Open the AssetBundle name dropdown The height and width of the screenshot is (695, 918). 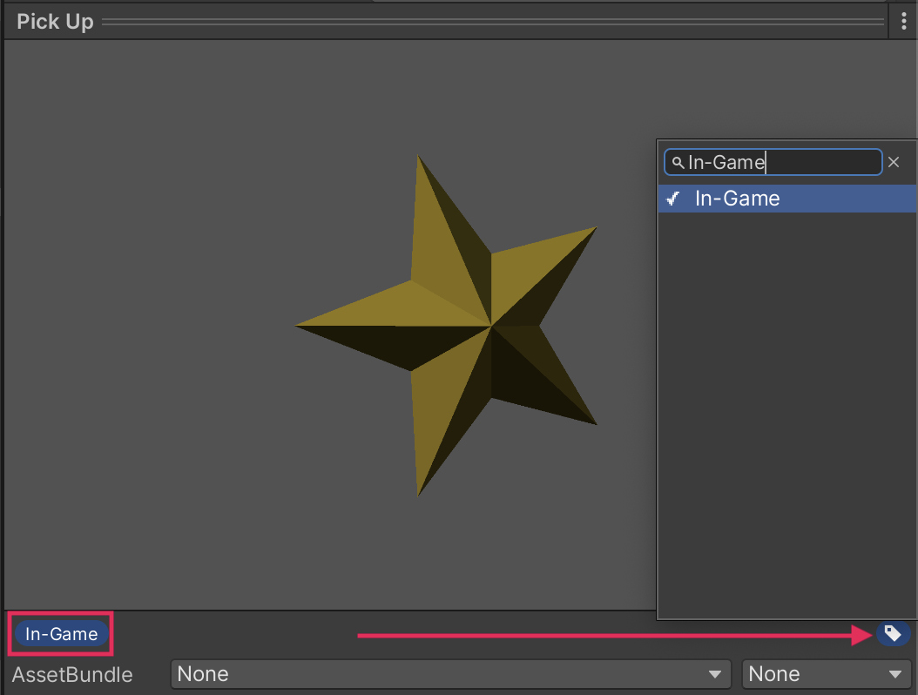[450, 674]
